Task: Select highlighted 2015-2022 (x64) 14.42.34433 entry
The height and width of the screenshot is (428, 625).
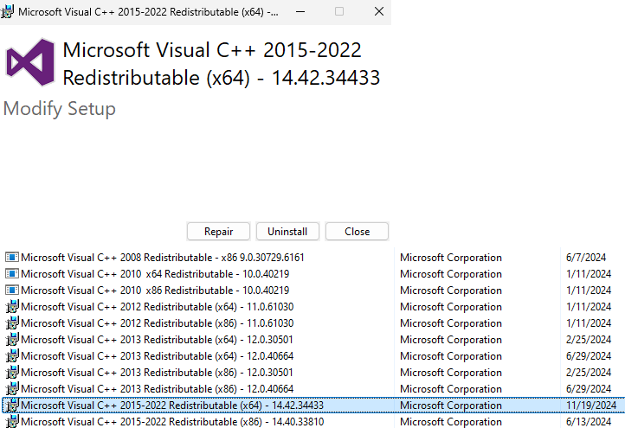Action: 172,406
